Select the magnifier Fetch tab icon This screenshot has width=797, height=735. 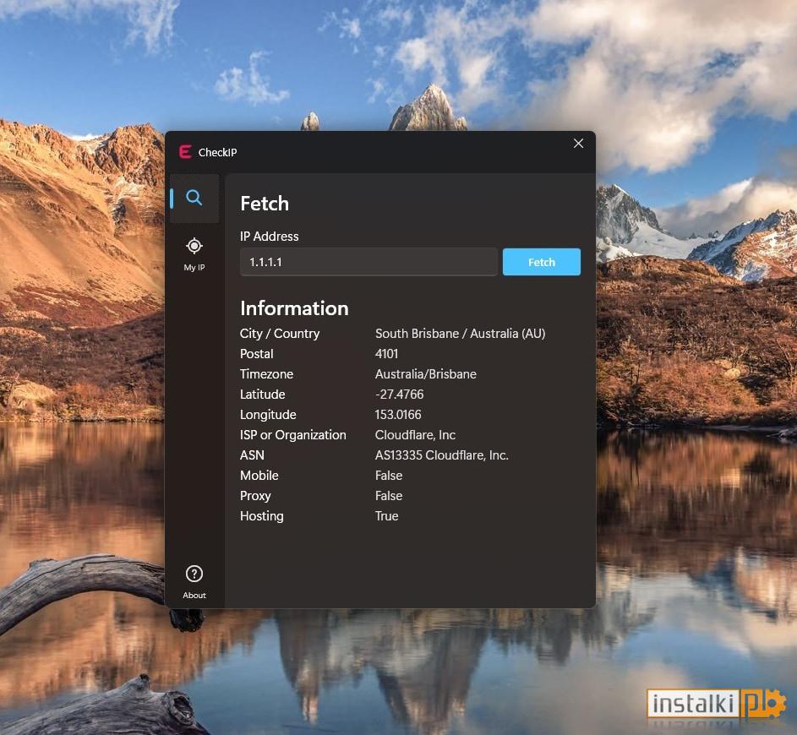[x=194, y=198]
